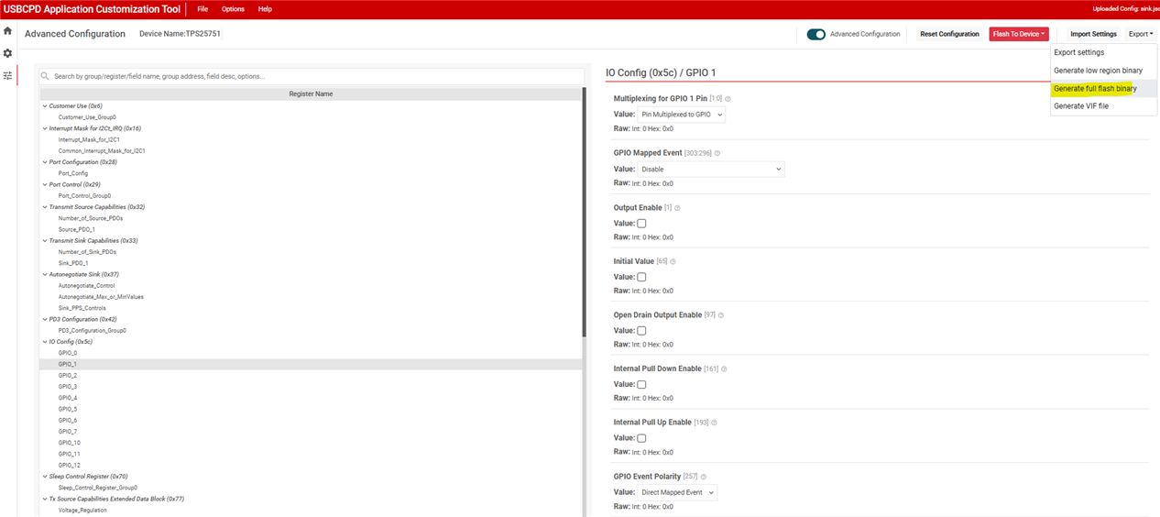Image resolution: width=1160 pixels, height=517 pixels.
Task: Click the Register Name column header
Action: tap(311, 93)
